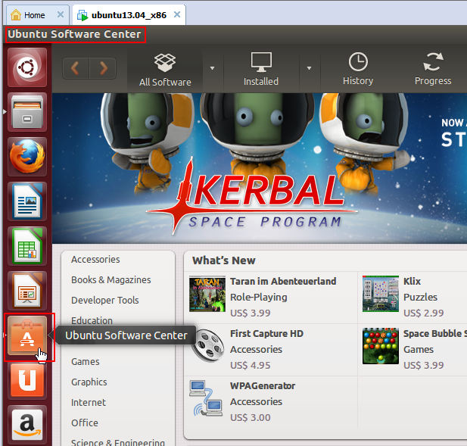
Task: Select the Developer Tools category
Action: [x=105, y=301]
